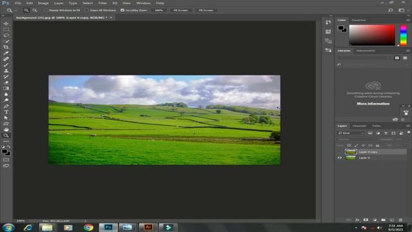This screenshot has height=232, width=412.
Task: Select the Rectangular Marquee tool
Action: 6,30
